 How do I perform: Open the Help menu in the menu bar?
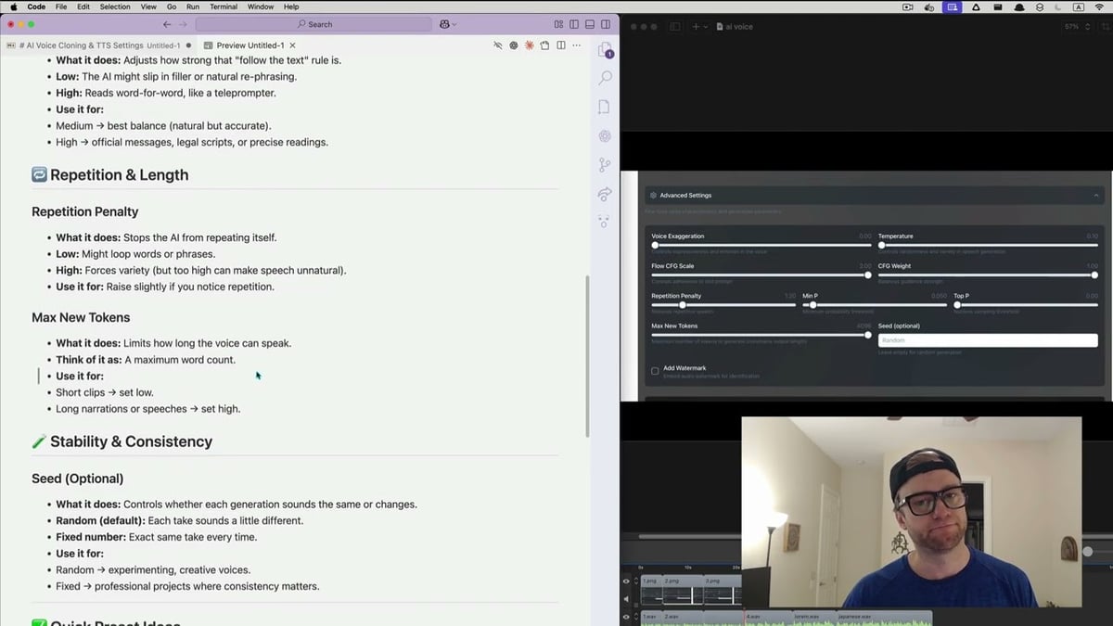[x=291, y=6]
